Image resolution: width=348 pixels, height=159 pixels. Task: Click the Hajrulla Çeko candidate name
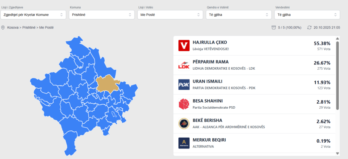pos(210,42)
